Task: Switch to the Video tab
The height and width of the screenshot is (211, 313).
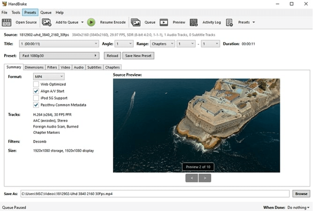Action: pos(65,67)
